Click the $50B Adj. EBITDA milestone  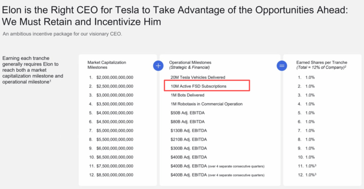(x=188, y=113)
